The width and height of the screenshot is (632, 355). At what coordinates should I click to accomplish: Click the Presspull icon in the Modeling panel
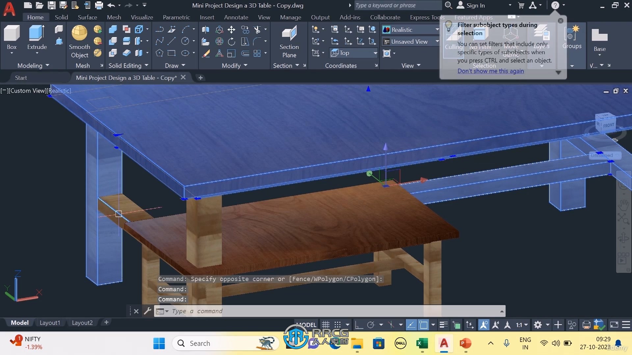coord(59,41)
